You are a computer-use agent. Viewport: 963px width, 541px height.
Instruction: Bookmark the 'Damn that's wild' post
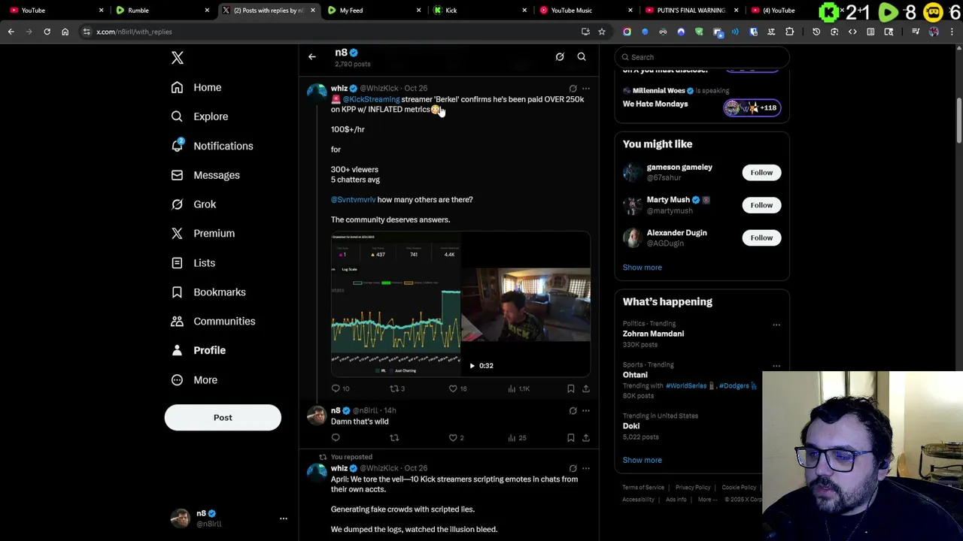[x=571, y=438]
